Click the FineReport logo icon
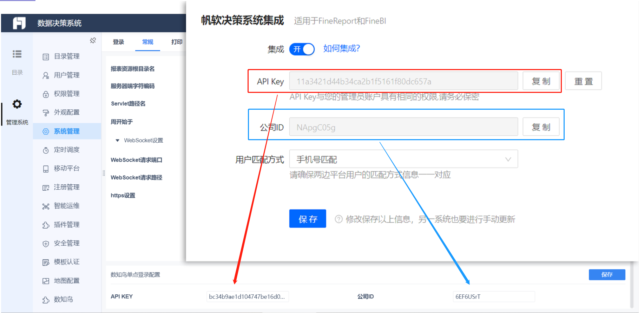 (x=19, y=23)
